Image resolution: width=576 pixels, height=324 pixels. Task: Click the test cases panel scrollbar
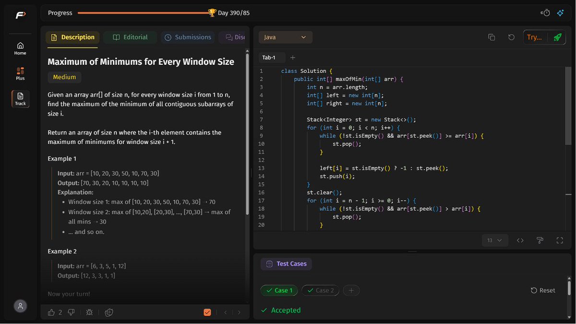click(x=569, y=288)
